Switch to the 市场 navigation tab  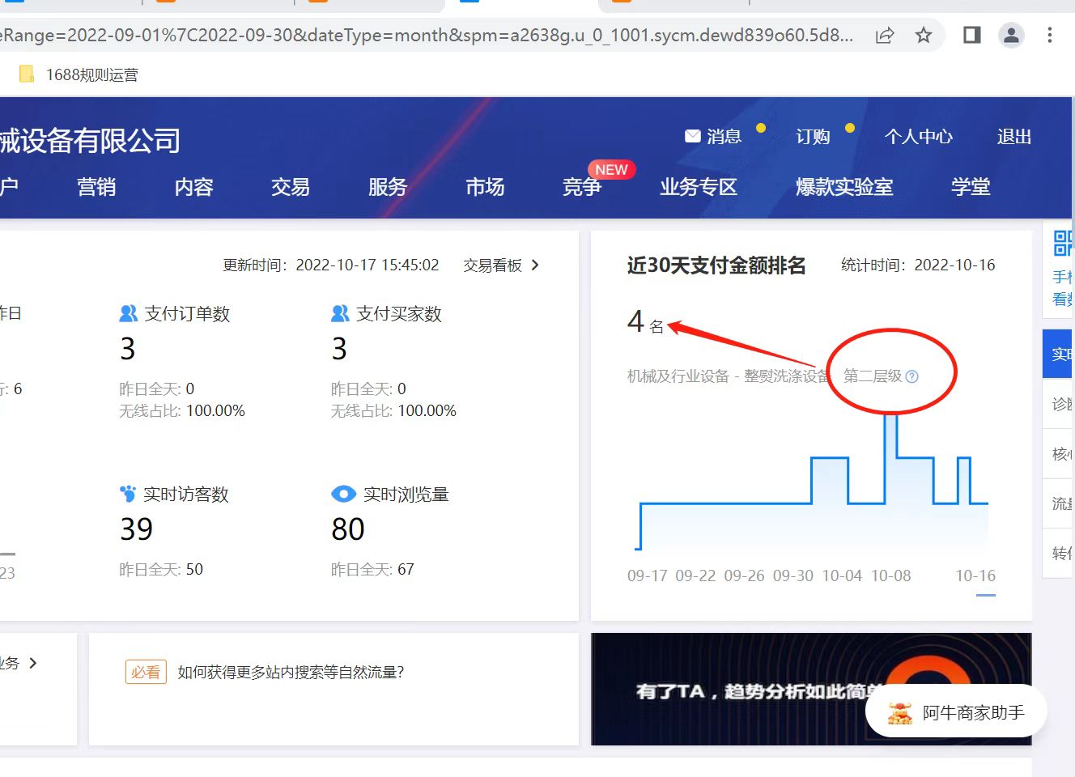click(485, 187)
